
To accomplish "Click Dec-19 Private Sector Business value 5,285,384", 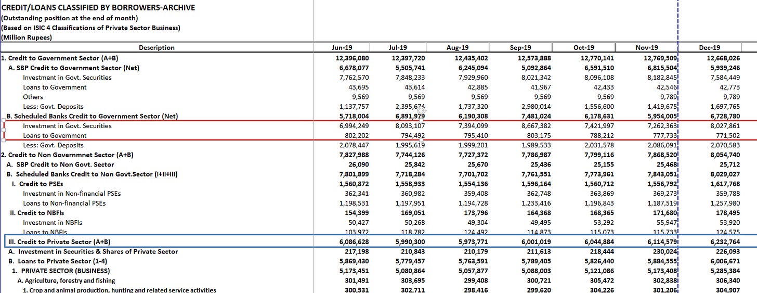I will (x=725, y=271).
